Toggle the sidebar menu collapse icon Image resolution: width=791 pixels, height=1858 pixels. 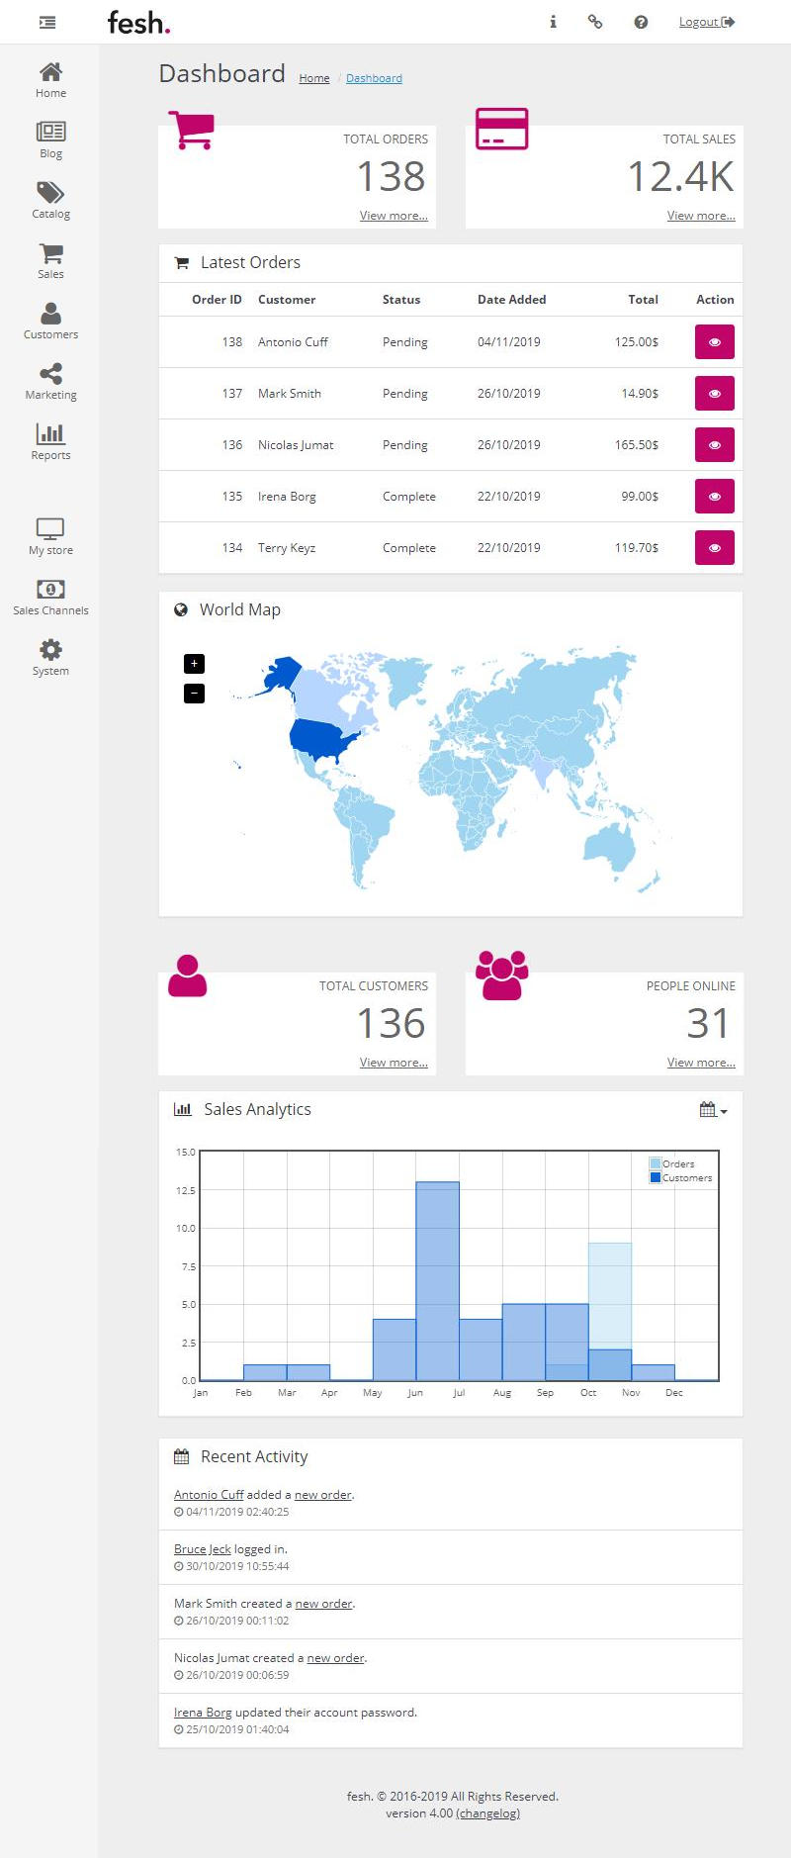[x=47, y=22]
